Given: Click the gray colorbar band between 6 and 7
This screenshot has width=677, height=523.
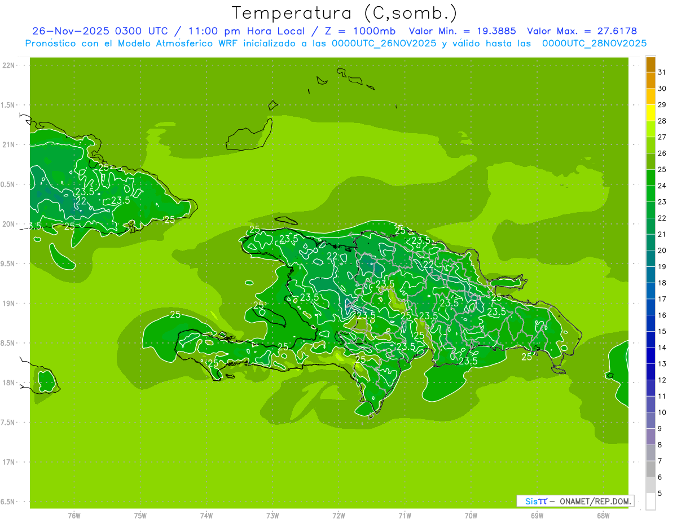Looking at the screenshot, I should 650,469.
